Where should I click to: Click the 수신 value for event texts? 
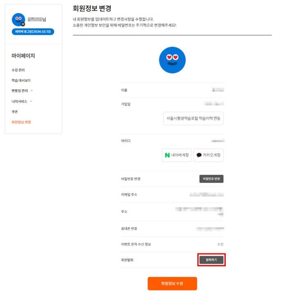(x=220, y=244)
